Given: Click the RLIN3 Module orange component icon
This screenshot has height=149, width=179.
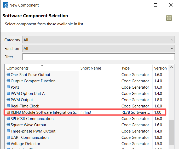Looking at the screenshot, I should [8, 112].
